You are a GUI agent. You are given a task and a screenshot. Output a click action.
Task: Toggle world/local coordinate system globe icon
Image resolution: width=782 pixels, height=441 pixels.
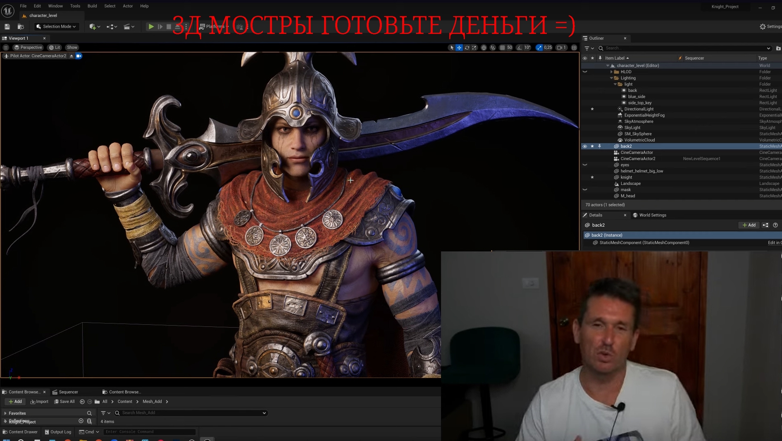click(x=484, y=48)
